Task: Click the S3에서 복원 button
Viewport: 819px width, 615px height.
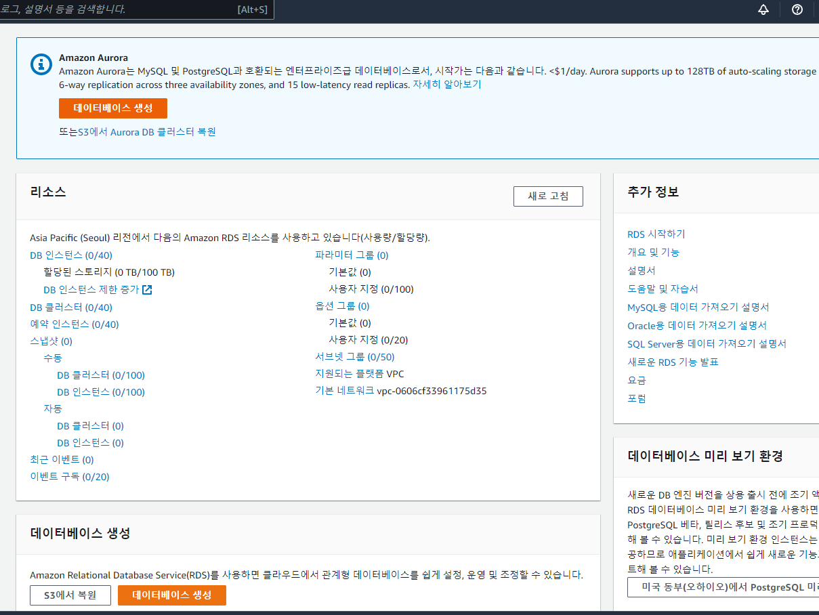Action: coord(70,595)
